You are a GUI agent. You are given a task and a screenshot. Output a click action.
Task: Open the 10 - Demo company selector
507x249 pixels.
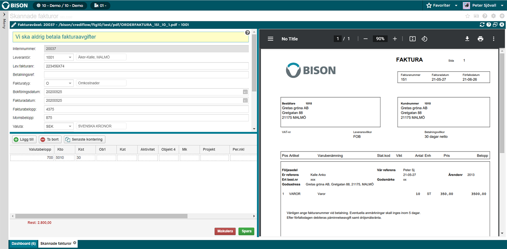(60, 5)
